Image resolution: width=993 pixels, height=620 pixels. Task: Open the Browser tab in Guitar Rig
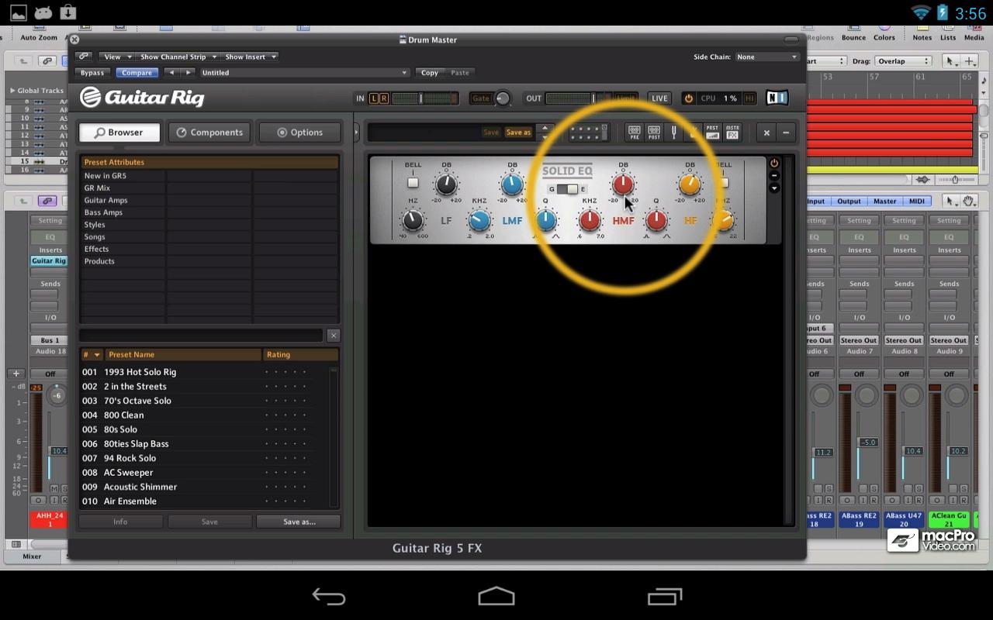pos(119,133)
